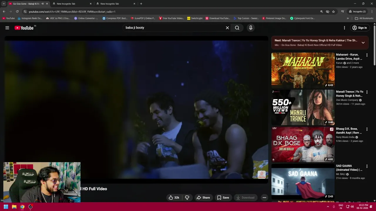Open OBS Studio from the taskbar

pyautogui.click(x=30, y=207)
